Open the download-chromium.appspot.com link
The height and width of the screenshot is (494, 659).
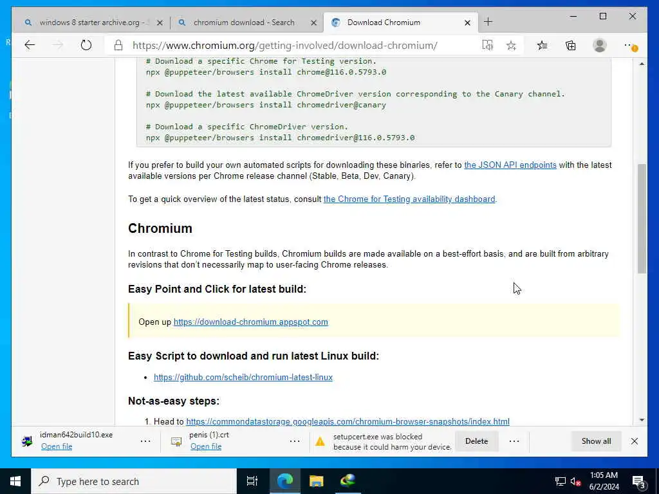[251, 322]
